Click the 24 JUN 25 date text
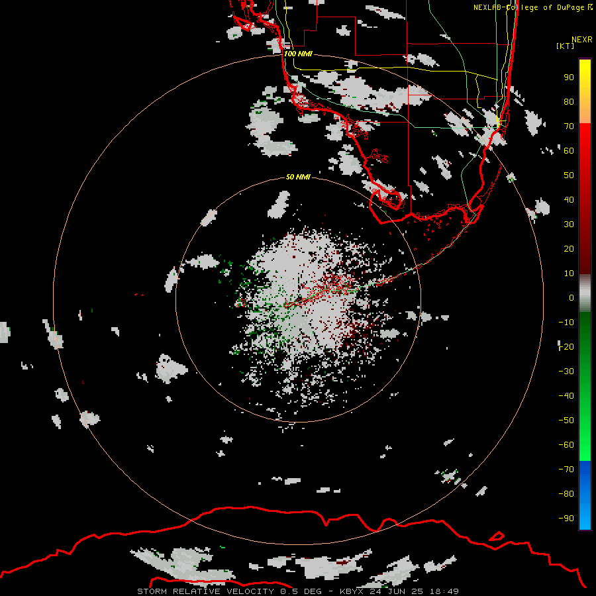This screenshot has height=596, width=596. pyautogui.click(x=397, y=591)
